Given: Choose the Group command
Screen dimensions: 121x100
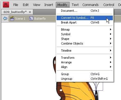Looking at the screenshot, I should pos(85,74).
